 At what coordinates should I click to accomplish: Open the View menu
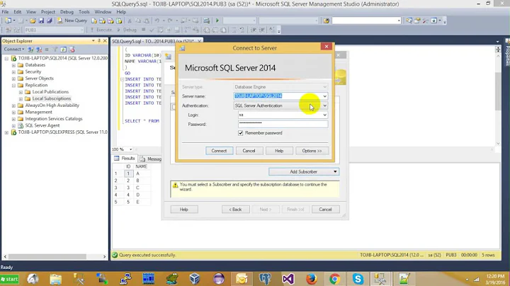[31, 12]
